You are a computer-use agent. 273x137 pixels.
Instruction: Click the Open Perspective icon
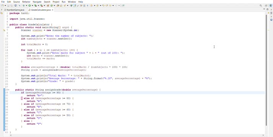(266, 6)
